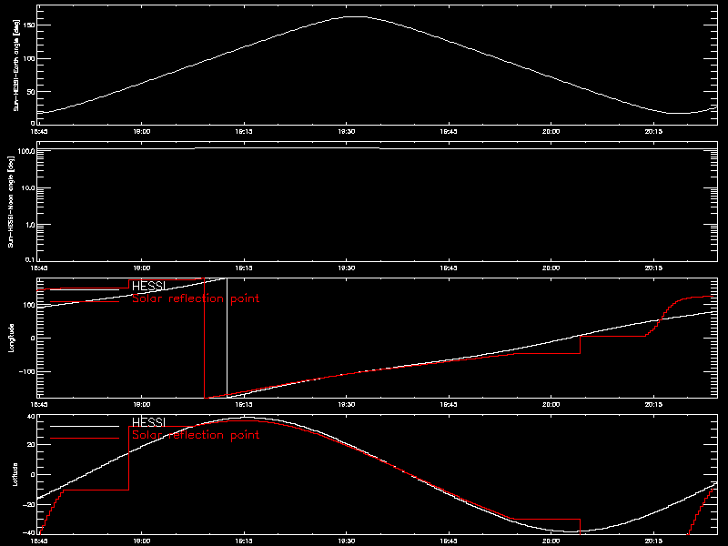Select "Solar reflection point" legend in Longitude panel
The height and width of the screenshot is (546, 728).
click(196, 298)
